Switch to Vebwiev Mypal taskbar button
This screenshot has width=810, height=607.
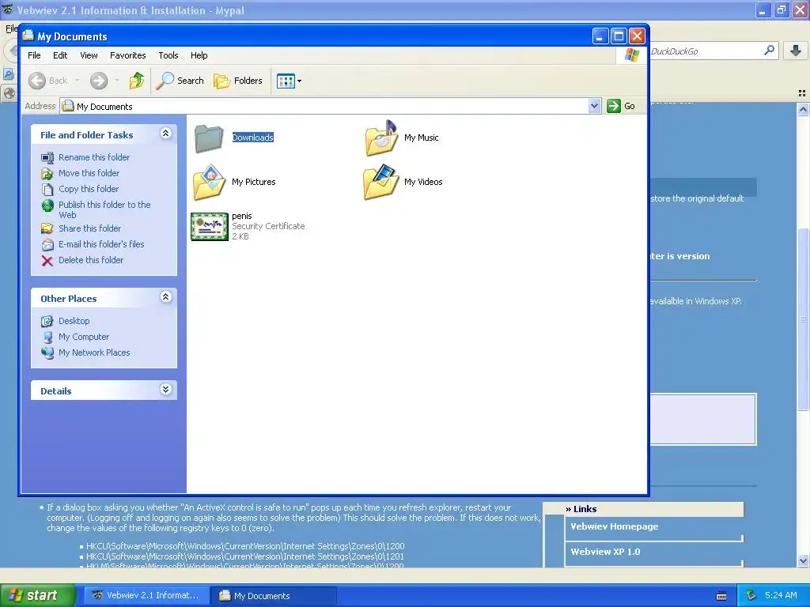[146, 596]
